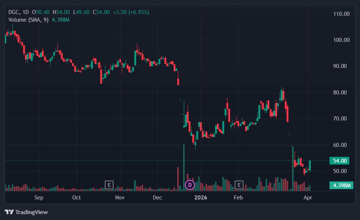Click the 80.00 price scale label
Image resolution: width=360 pixels, height=220 pixels.
coord(341,93)
